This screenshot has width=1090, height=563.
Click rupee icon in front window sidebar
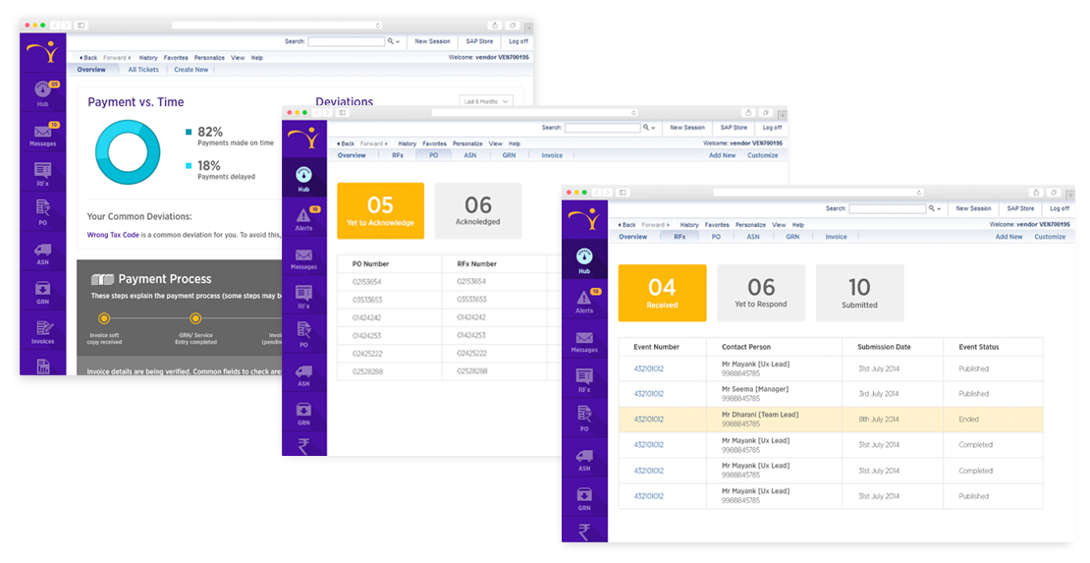584,533
